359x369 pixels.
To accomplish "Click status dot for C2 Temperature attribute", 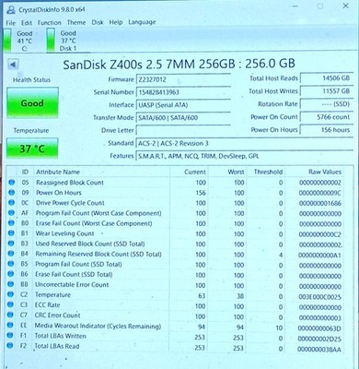I will 10,294.
